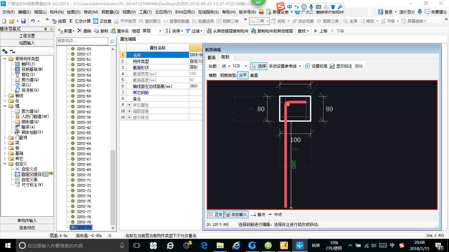Undo the last action

[x=33, y=21]
